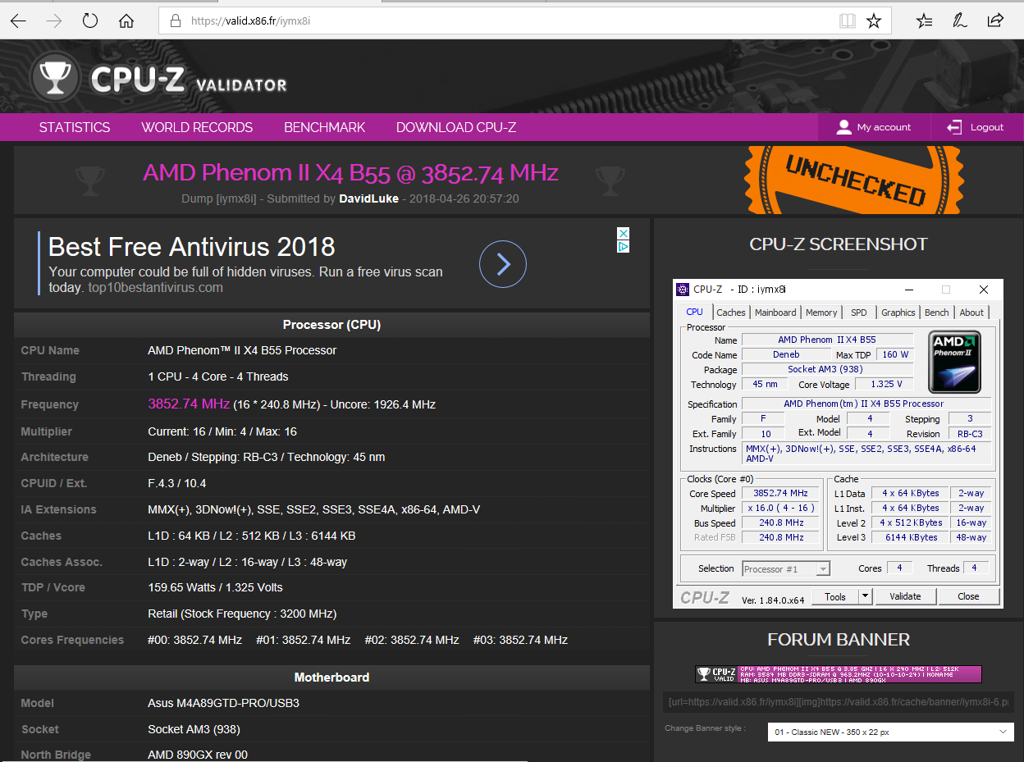1024x762 pixels.
Task: Close the antivirus ad with X icon
Action: point(624,234)
